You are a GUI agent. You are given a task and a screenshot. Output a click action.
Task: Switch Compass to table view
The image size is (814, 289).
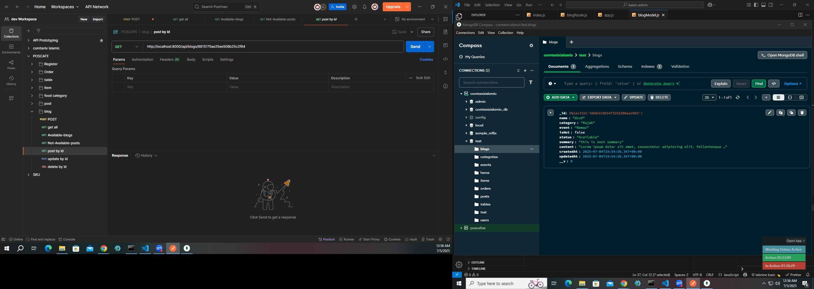(801, 97)
